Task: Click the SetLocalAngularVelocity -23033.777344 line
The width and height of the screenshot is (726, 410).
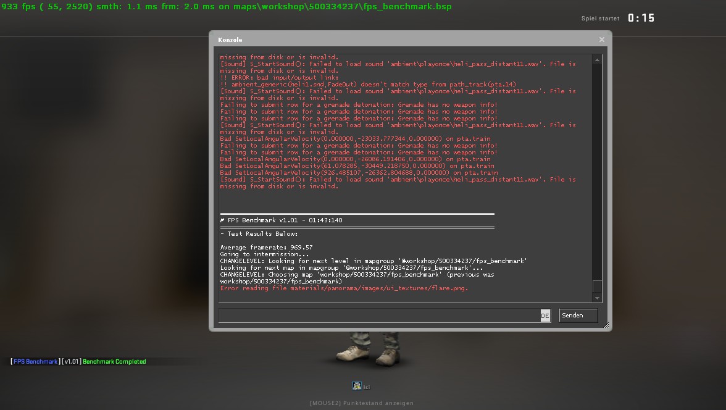Action: [355, 139]
